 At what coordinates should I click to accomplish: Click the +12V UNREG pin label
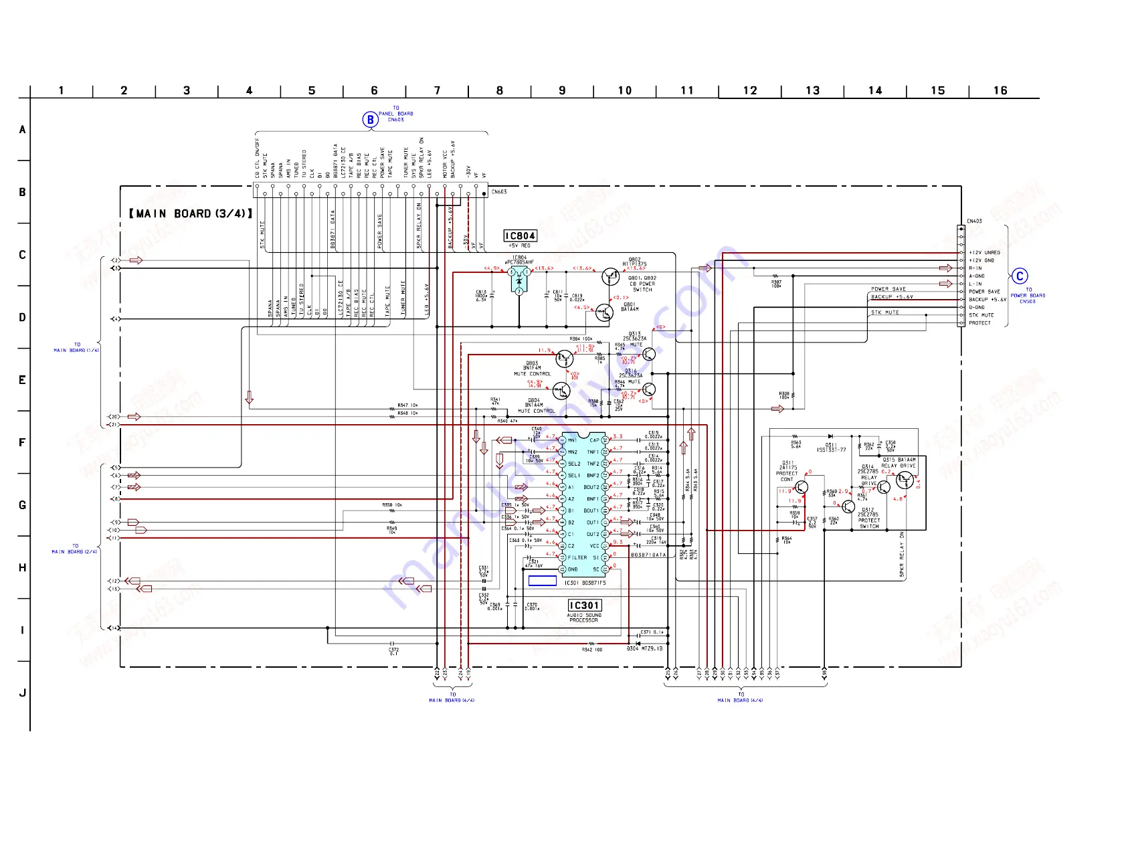click(x=985, y=253)
